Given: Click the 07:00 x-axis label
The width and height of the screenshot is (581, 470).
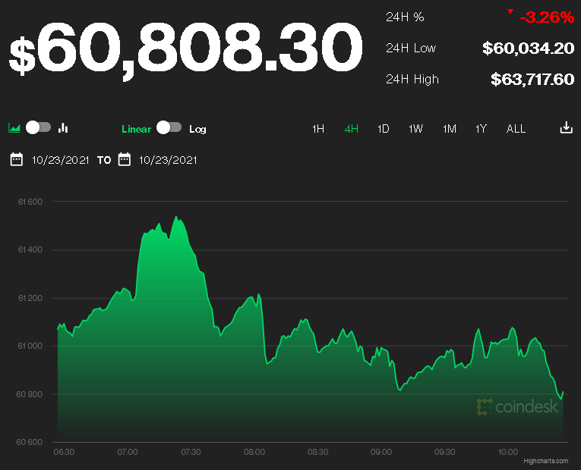Looking at the screenshot, I should (x=128, y=452).
